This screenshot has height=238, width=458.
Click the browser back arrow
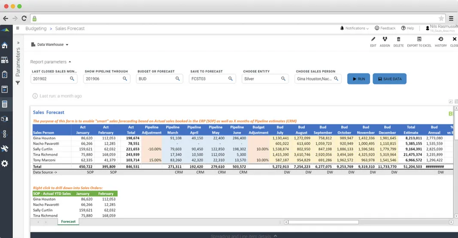[x=6, y=18]
